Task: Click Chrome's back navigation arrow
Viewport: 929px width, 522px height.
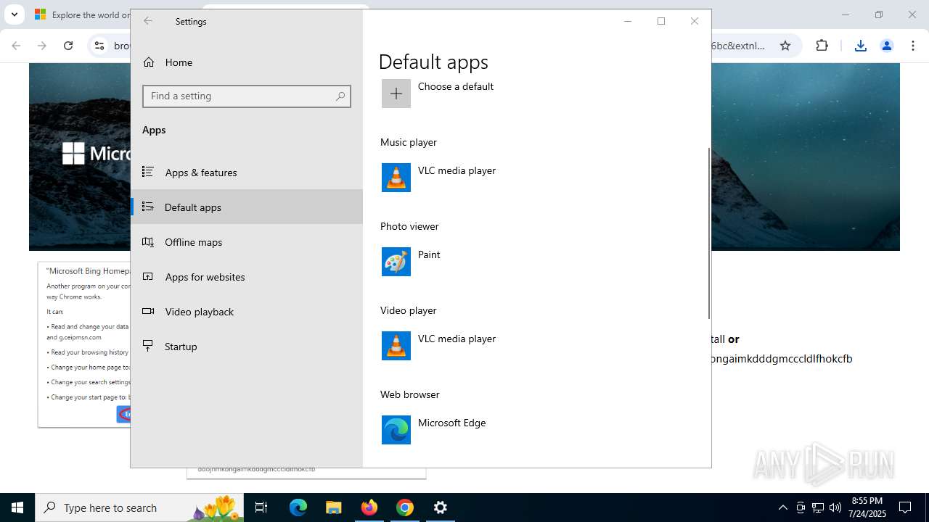Action: [16, 46]
